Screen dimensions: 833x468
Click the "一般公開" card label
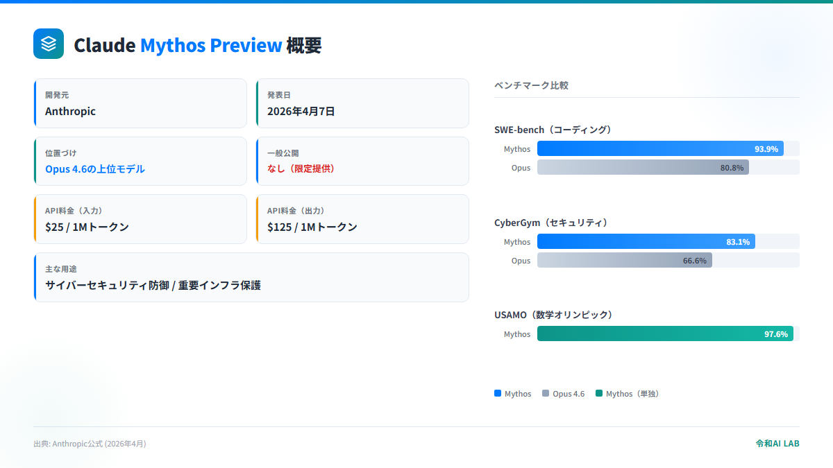coord(283,153)
